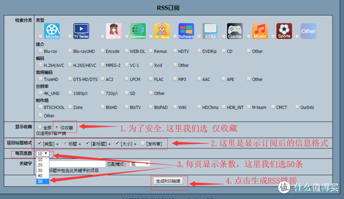Choose 50 in the open dropdown list

tap(42, 181)
